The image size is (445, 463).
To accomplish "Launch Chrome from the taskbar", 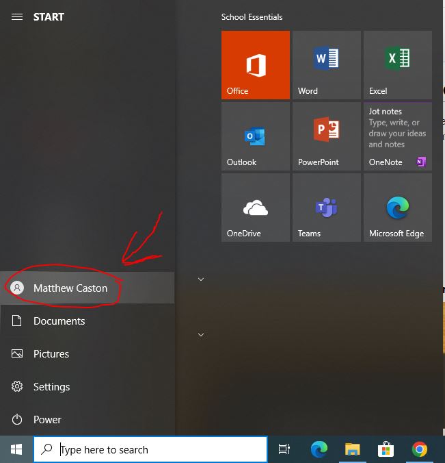I will (x=419, y=449).
